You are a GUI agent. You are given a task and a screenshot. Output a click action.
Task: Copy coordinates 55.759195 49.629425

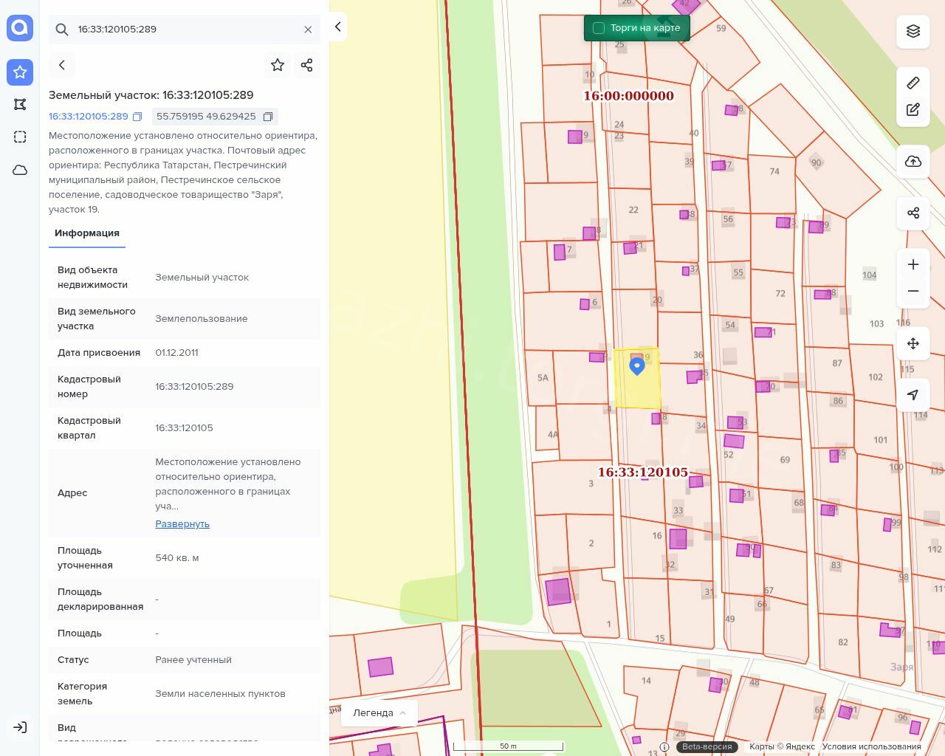coord(268,117)
